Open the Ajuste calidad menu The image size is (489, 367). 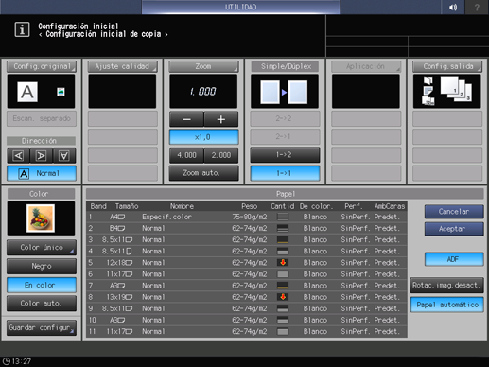point(123,66)
